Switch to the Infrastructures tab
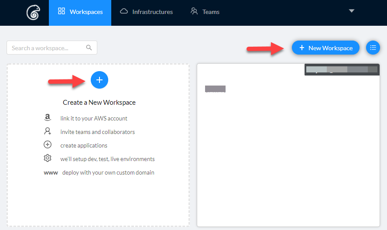 point(146,12)
